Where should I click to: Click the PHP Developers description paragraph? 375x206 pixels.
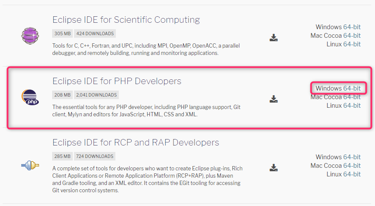click(146, 111)
